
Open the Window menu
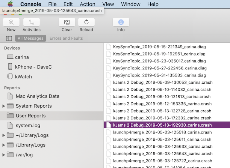[x=130, y=4]
